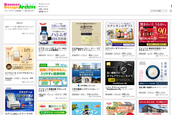Open the Aflac 医療保険 banner image
This screenshot has height=115, width=172.
coord(53,75)
